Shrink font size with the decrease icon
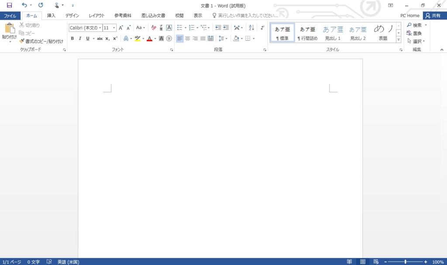 point(129,28)
